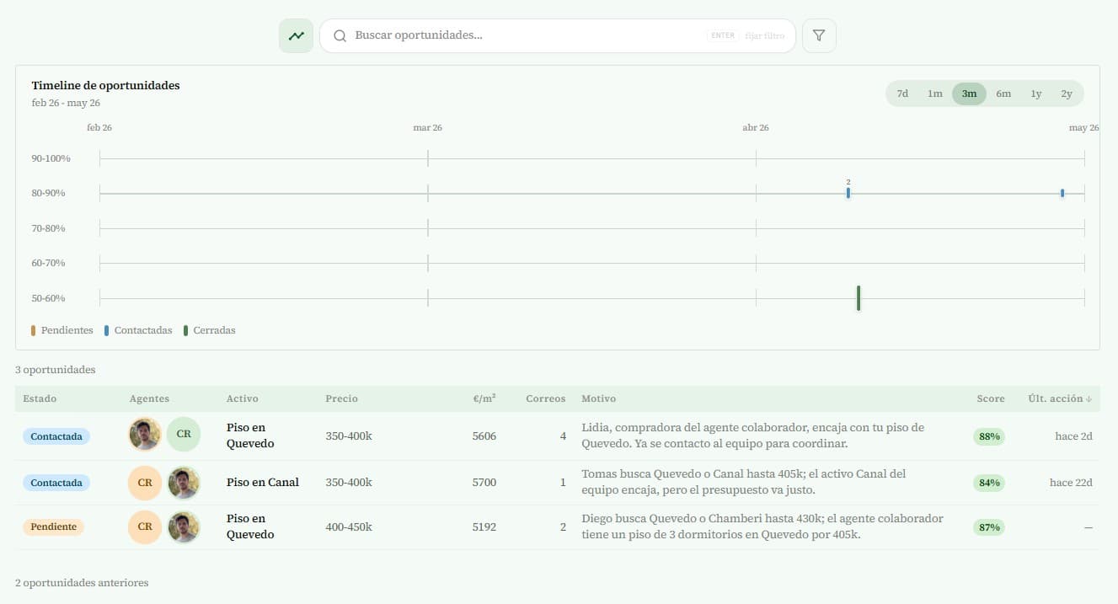1118x604 pixels.
Task: Sort by Correos column header
Action: click(546, 398)
